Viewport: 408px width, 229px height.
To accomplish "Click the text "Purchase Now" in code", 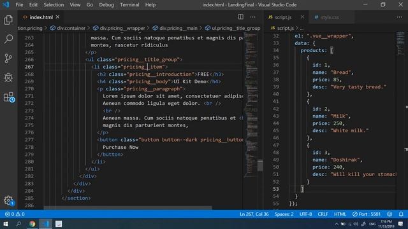I will coord(120,147).
